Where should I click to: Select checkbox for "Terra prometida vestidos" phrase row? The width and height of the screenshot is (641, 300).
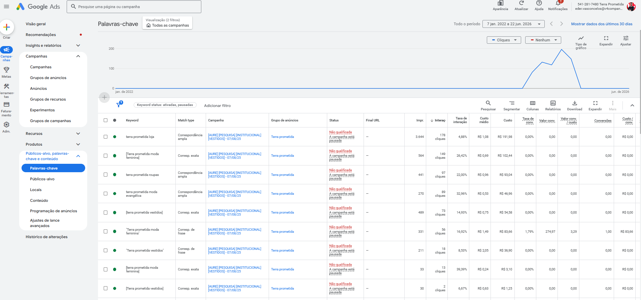(106, 251)
